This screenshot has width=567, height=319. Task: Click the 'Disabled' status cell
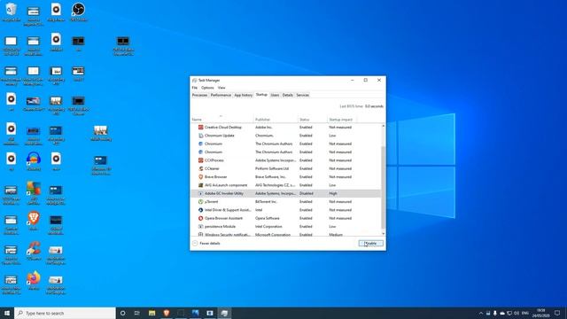(307, 193)
